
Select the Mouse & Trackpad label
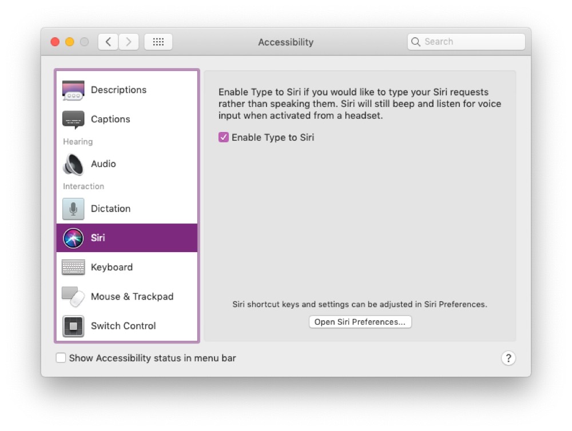point(132,297)
